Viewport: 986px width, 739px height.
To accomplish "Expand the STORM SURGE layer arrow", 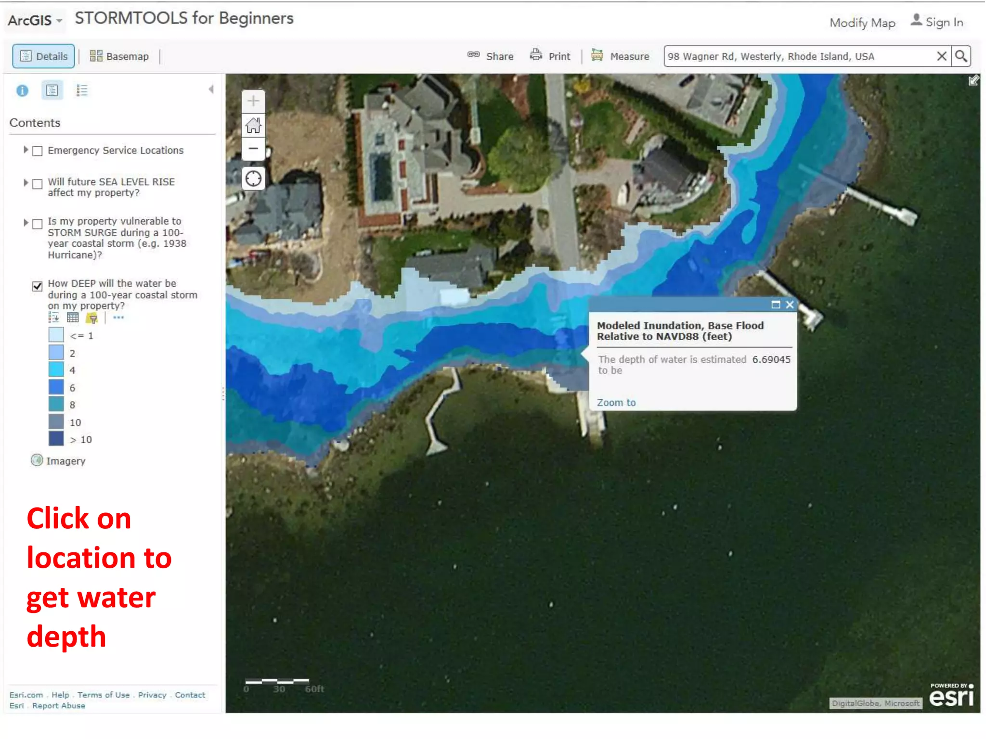I will [x=26, y=222].
